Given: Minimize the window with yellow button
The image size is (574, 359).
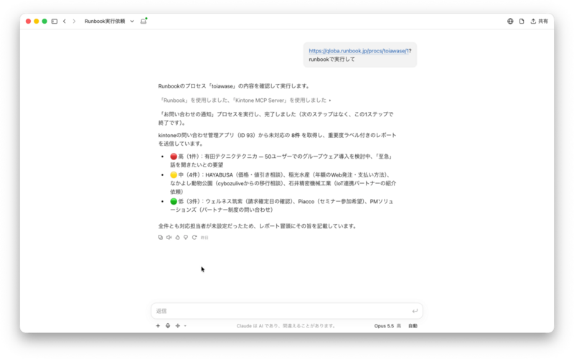Looking at the screenshot, I should [37, 22].
